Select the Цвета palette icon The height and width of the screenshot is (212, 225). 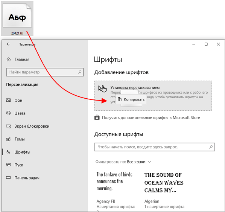[x=8, y=113]
